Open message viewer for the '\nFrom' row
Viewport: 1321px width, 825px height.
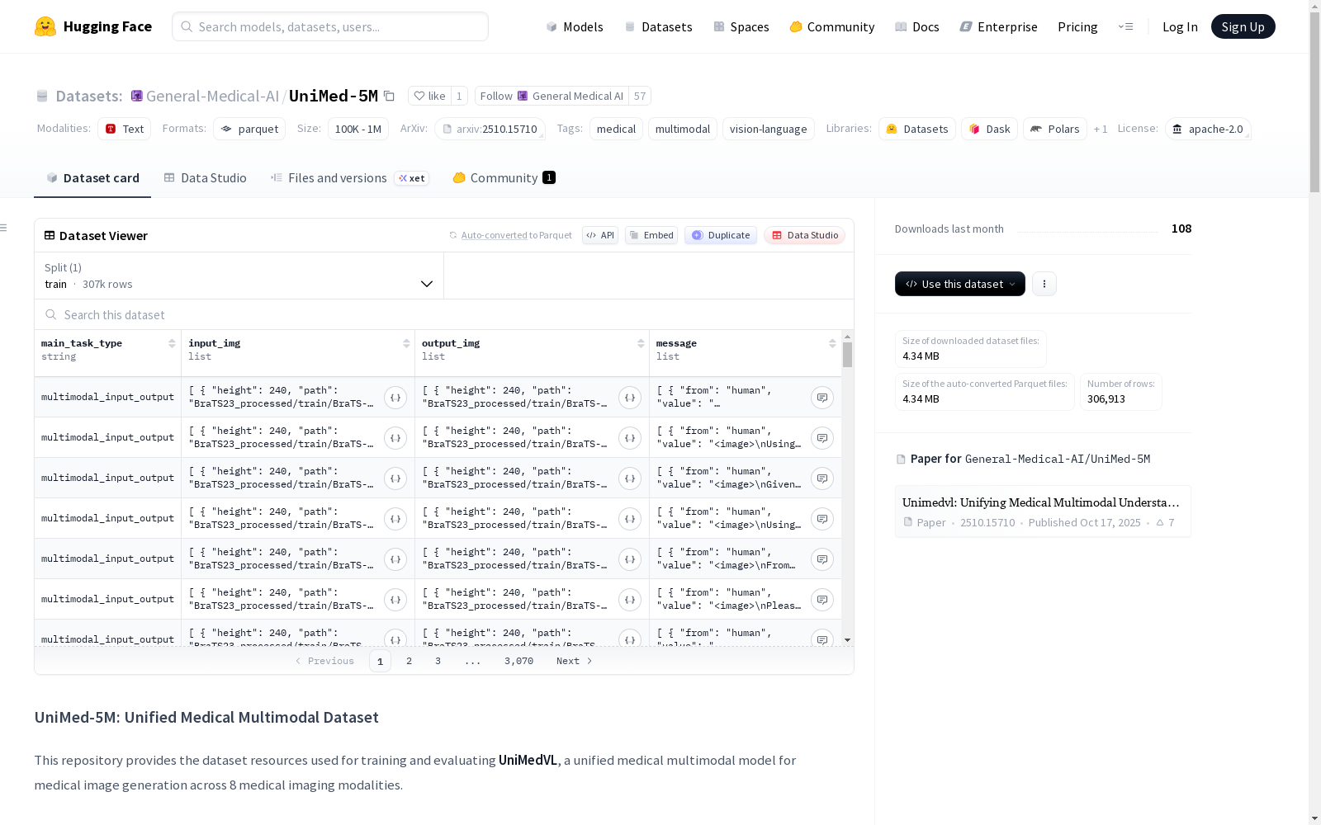822,559
